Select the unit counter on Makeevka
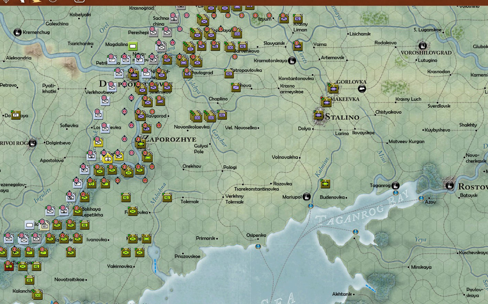488x304 pixels. click(326, 101)
